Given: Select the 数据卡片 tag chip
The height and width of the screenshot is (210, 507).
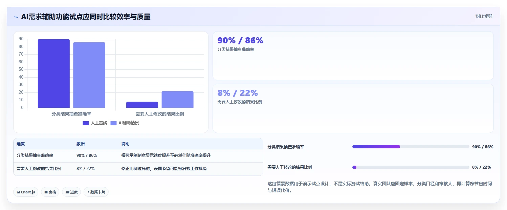Looking at the screenshot, I should click(x=96, y=192).
